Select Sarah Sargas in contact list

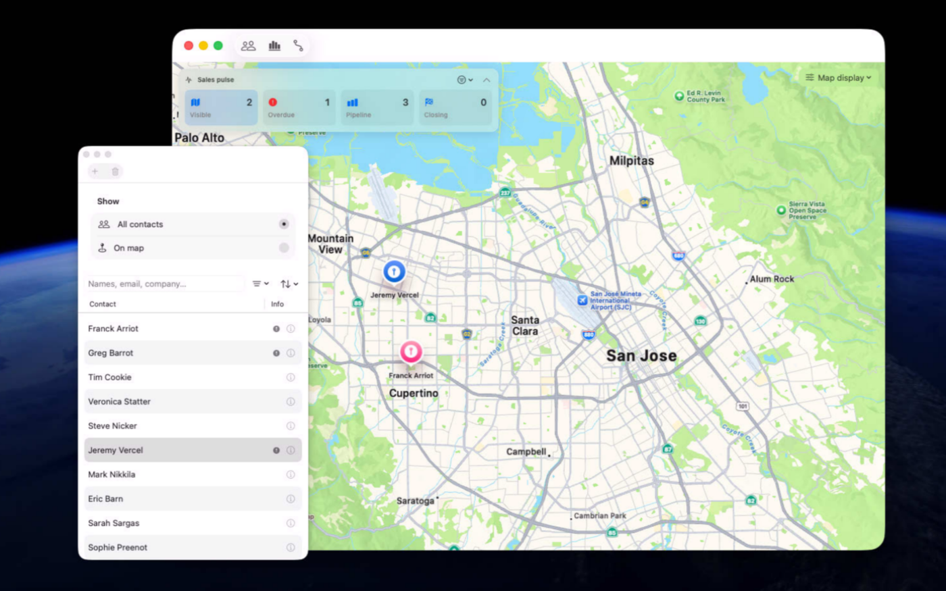(193, 523)
